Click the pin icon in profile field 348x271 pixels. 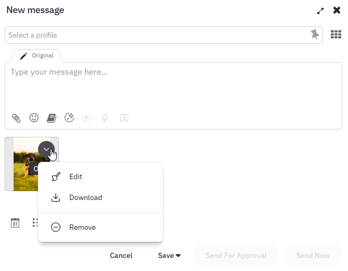[x=315, y=35]
